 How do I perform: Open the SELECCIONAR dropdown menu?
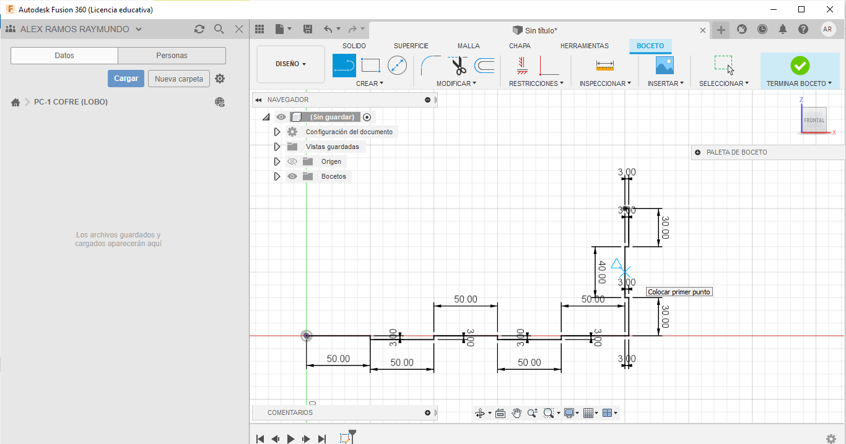[x=725, y=83]
